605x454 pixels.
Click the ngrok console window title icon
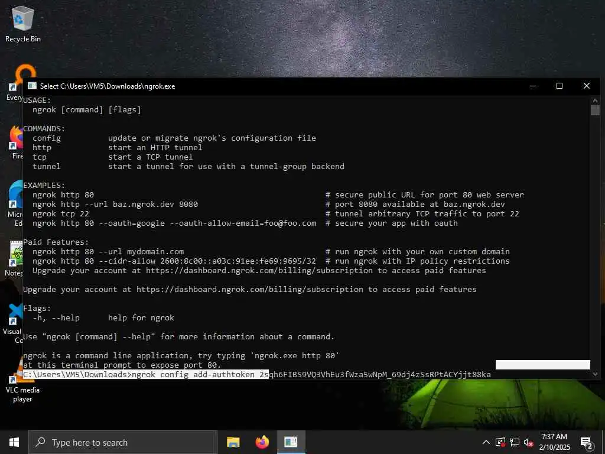32,86
